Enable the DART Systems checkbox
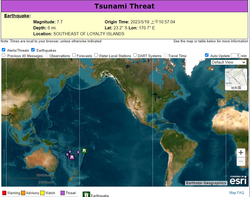Viewport: 250px width, 197px height. click(x=135, y=55)
